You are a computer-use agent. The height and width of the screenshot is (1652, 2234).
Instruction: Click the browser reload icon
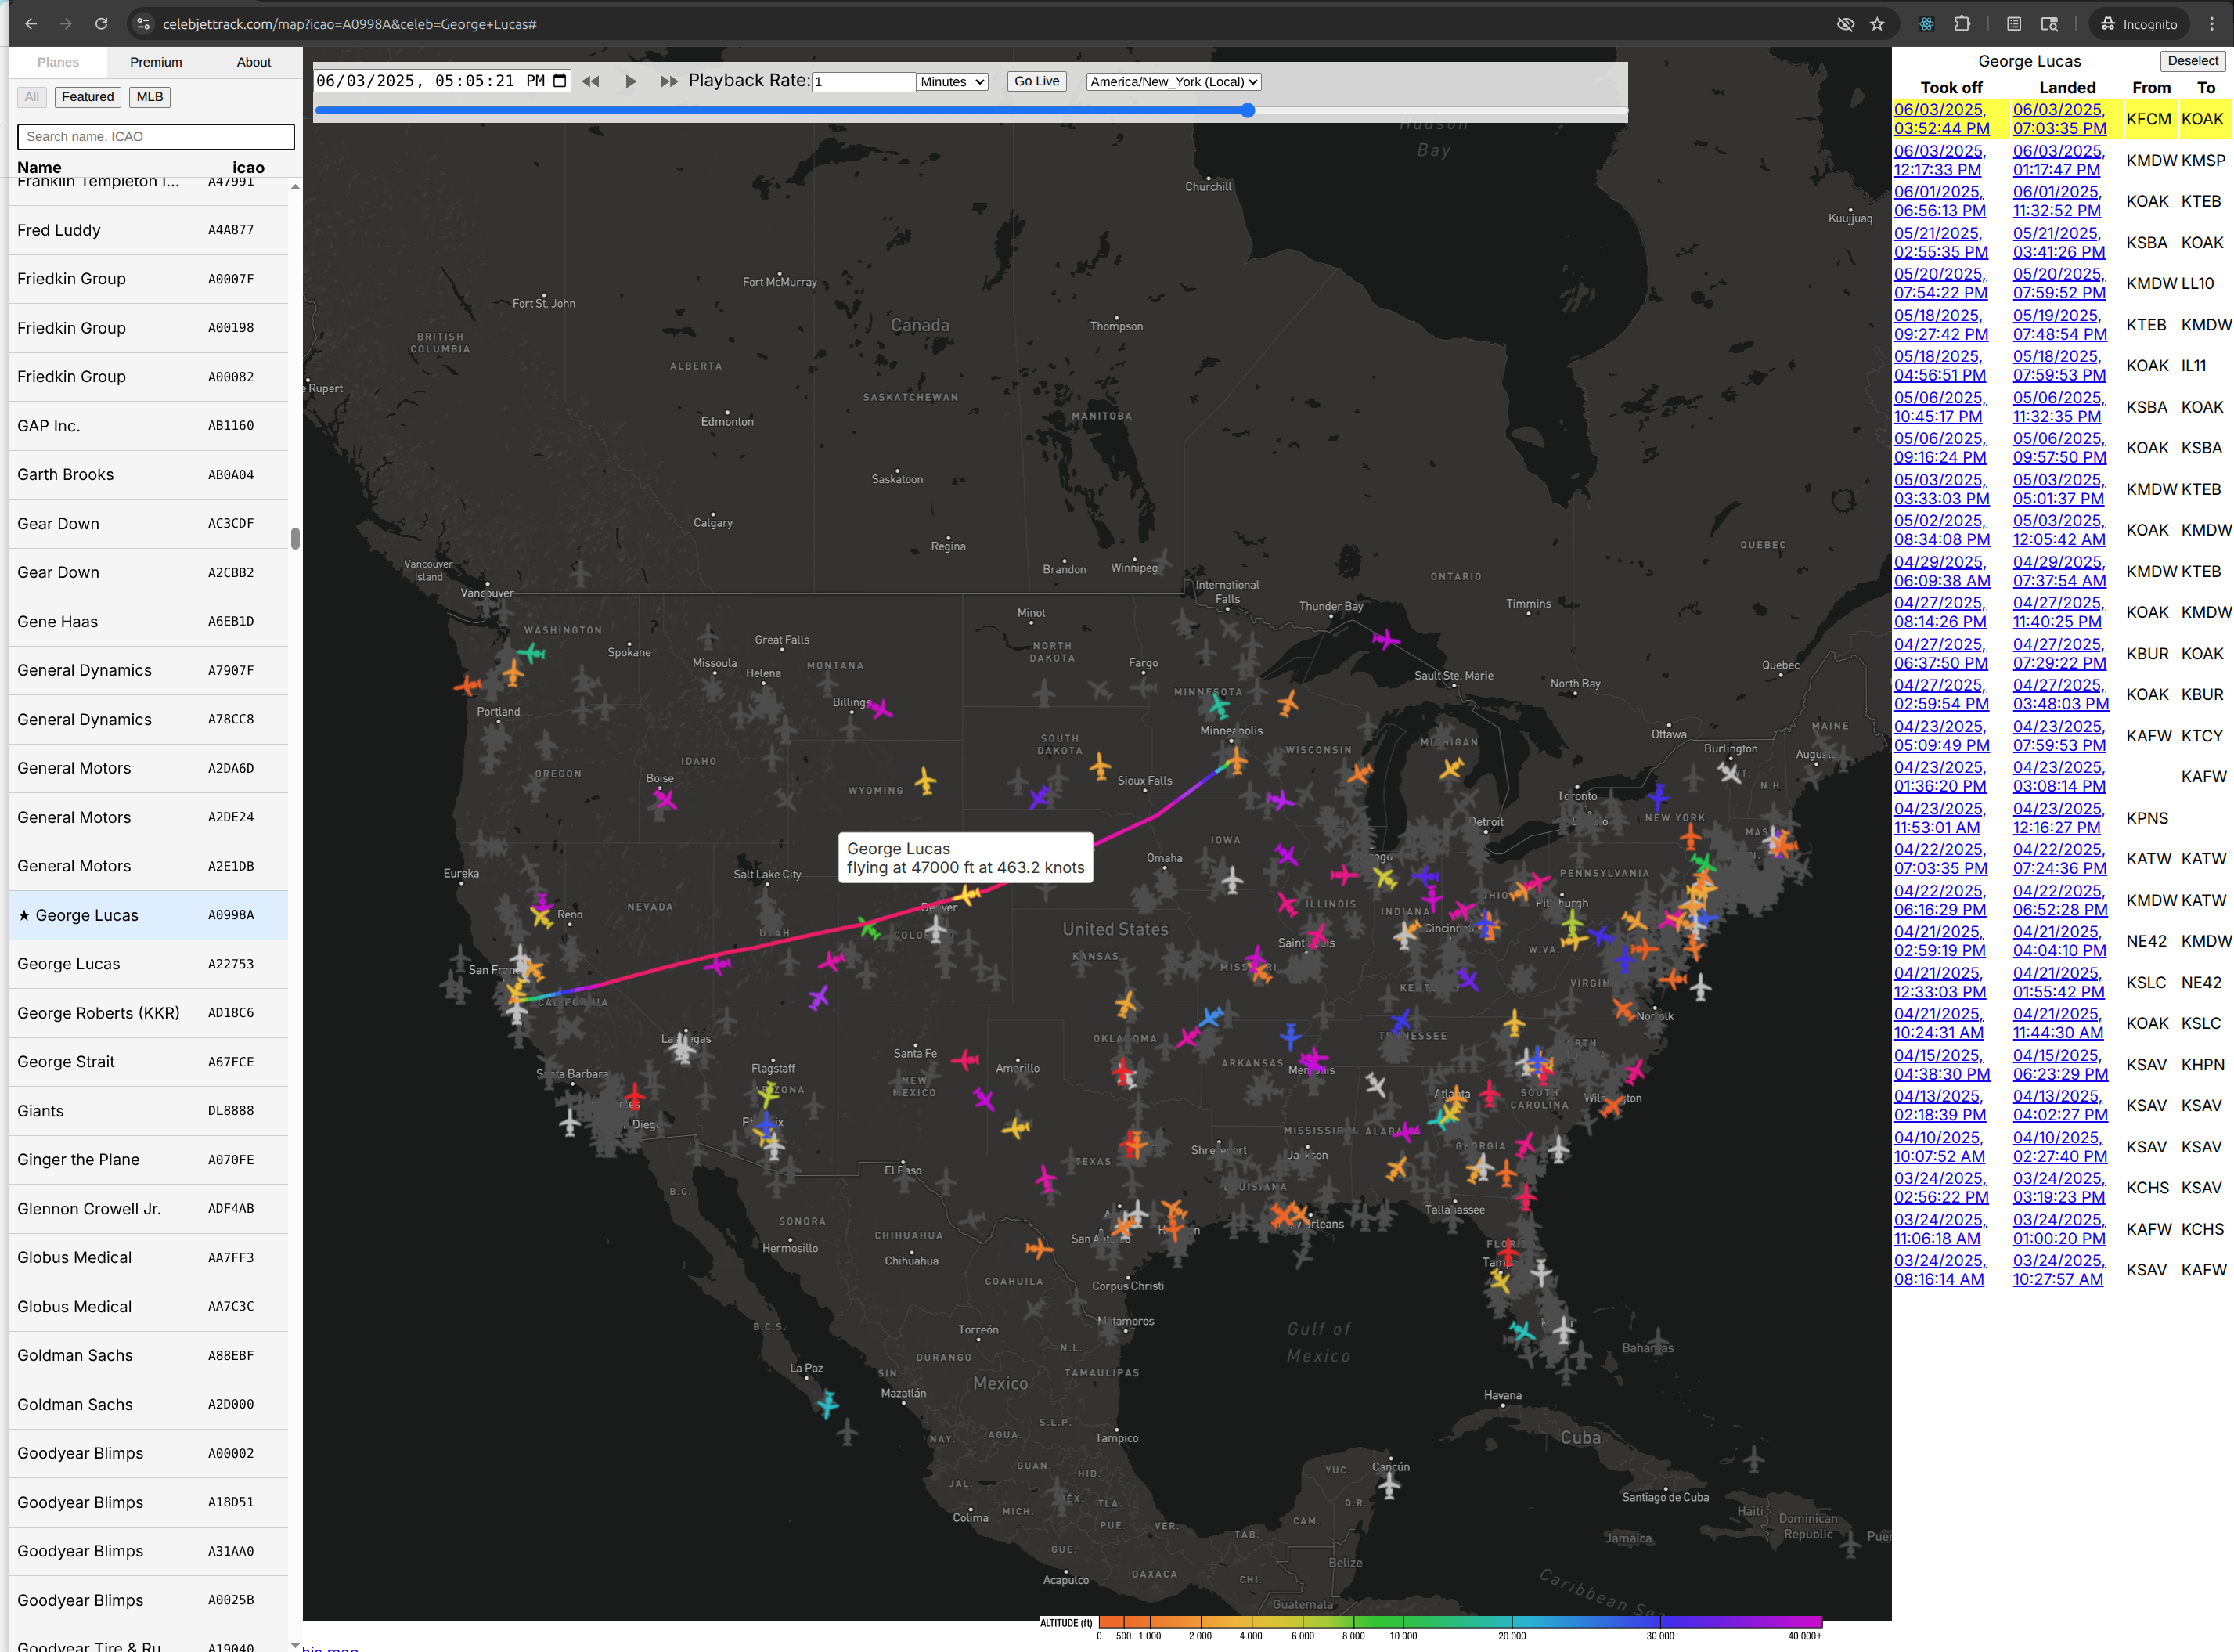(x=101, y=24)
